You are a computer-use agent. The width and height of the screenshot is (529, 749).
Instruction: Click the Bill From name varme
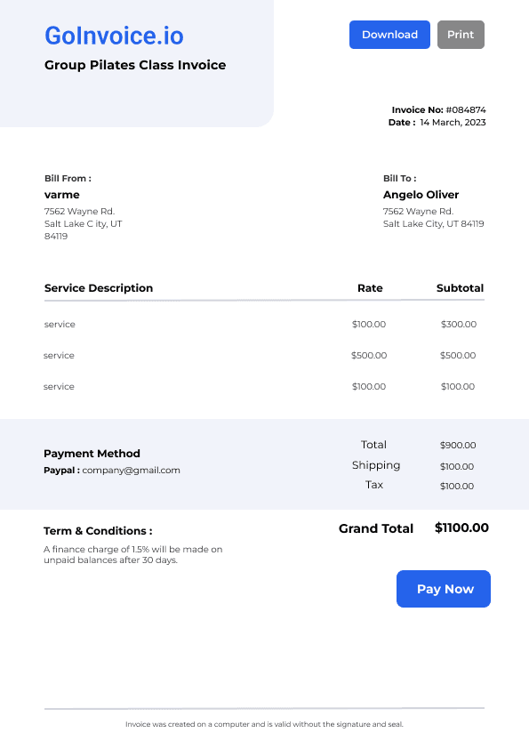(62, 195)
